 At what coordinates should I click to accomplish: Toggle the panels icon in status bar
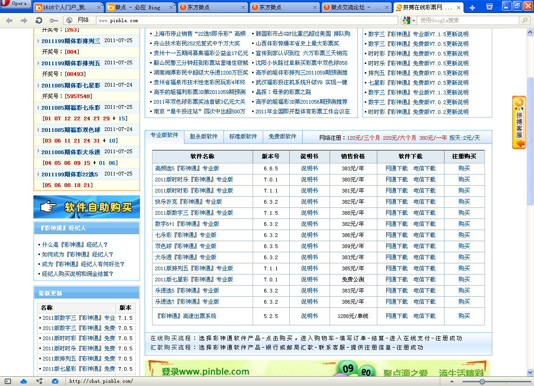point(8,381)
